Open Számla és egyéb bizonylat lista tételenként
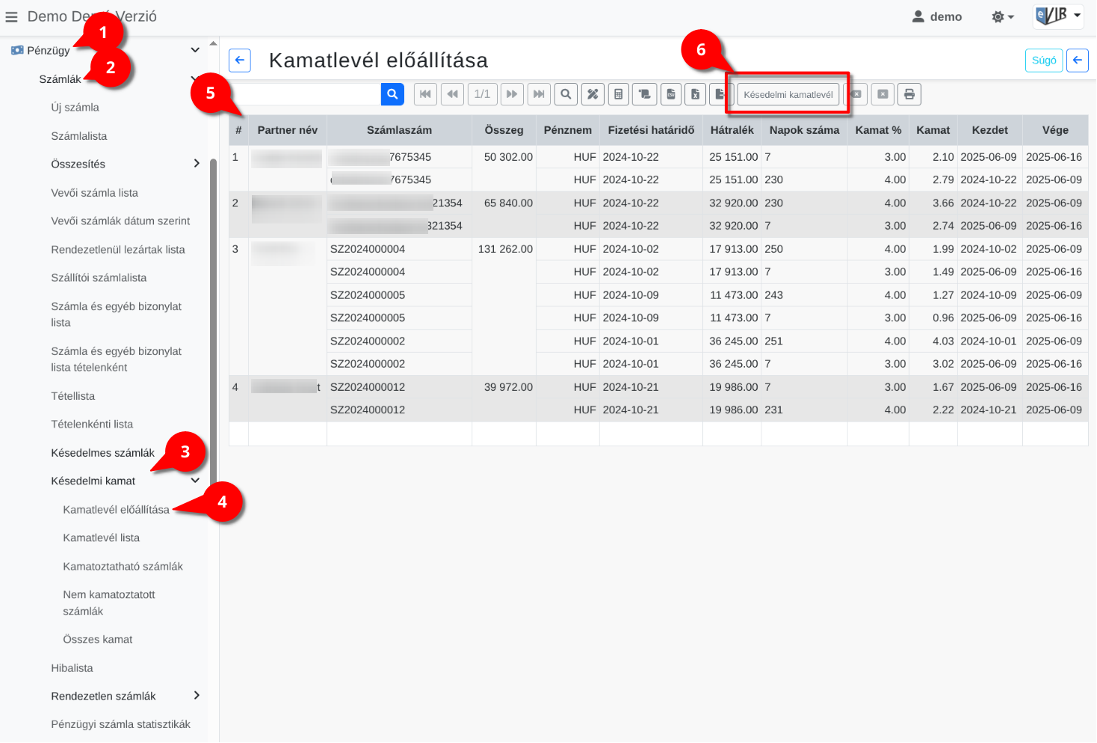Screen dimensions: 1097x743 pyautogui.click(x=116, y=360)
